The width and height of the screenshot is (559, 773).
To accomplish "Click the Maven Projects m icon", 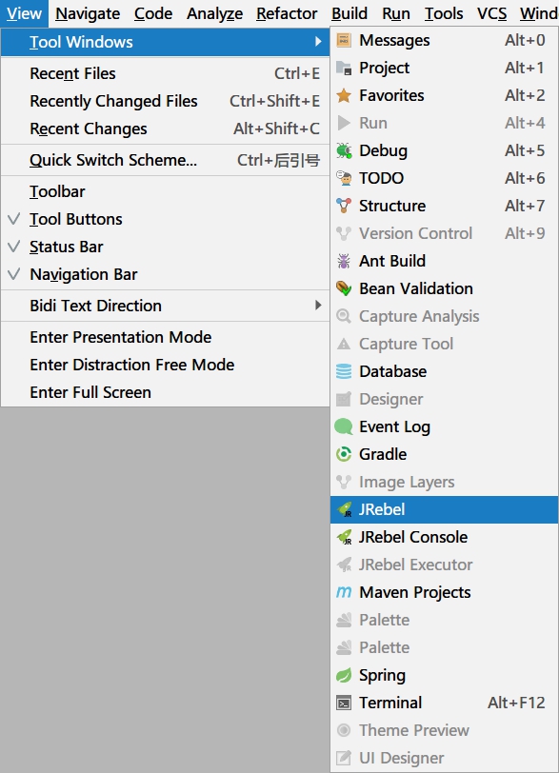I will point(344,592).
